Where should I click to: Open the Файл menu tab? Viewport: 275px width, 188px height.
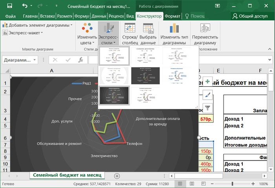pos(11,16)
